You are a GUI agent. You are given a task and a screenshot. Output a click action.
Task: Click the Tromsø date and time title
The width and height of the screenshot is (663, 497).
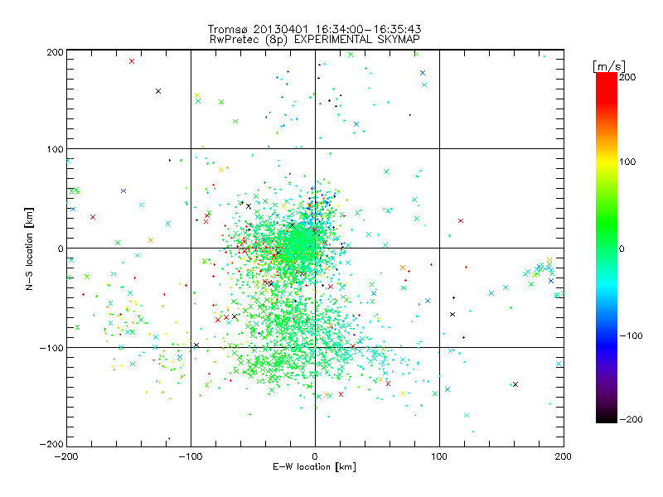point(314,29)
